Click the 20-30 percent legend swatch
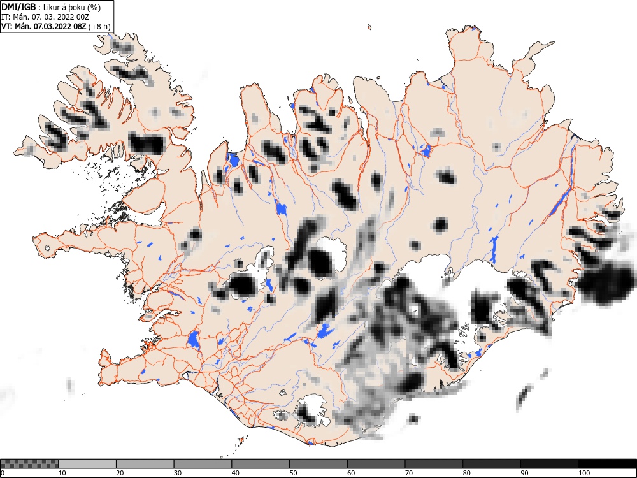637x478 pixels. tap(145, 464)
